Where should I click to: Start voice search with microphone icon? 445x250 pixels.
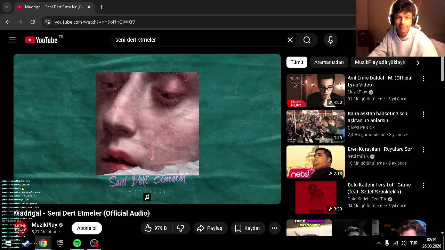coord(331,40)
